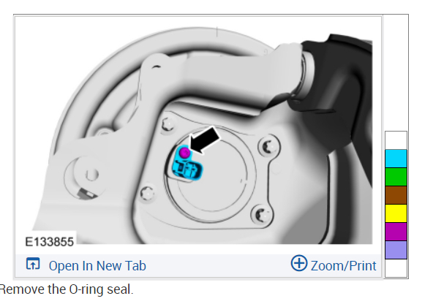433x304 pixels.
Task: Click the cyan sensor connector in diagram
Action: [x=187, y=166]
